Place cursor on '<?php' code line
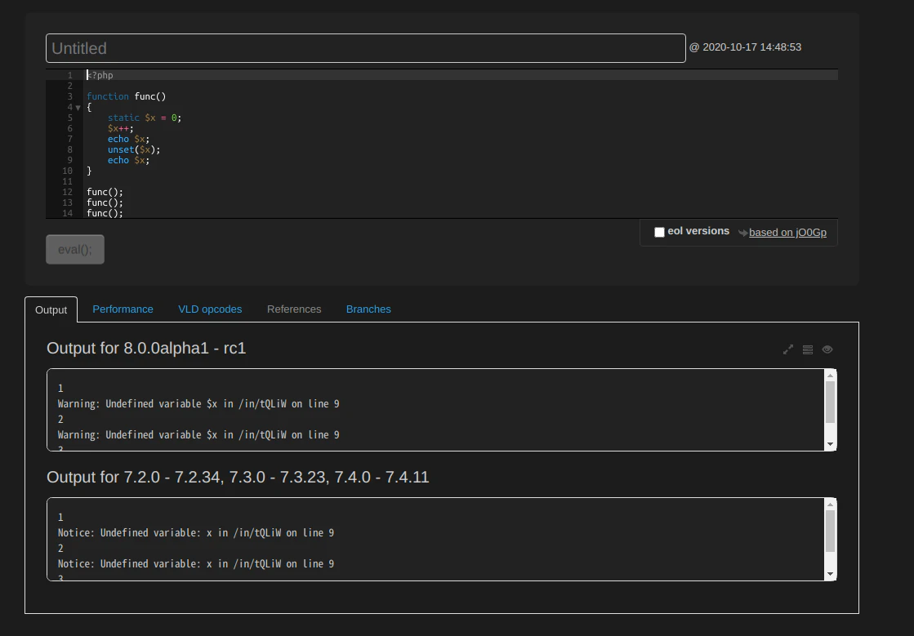This screenshot has width=914, height=636. [x=100, y=75]
